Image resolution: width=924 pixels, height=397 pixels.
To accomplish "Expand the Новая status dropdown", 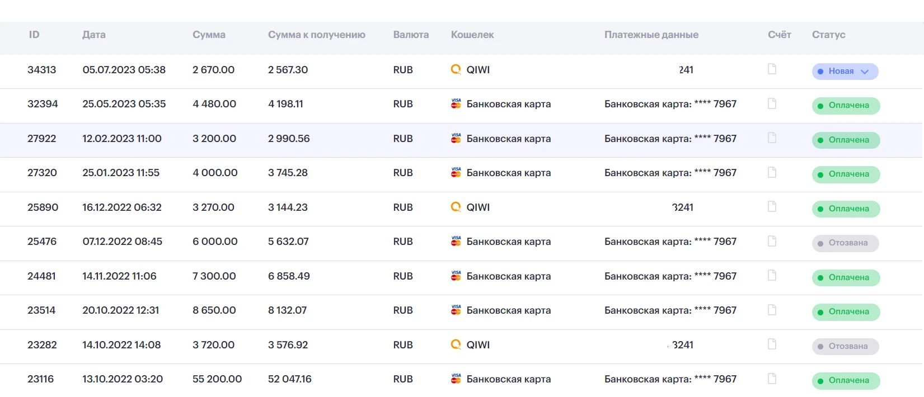I will click(x=845, y=72).
